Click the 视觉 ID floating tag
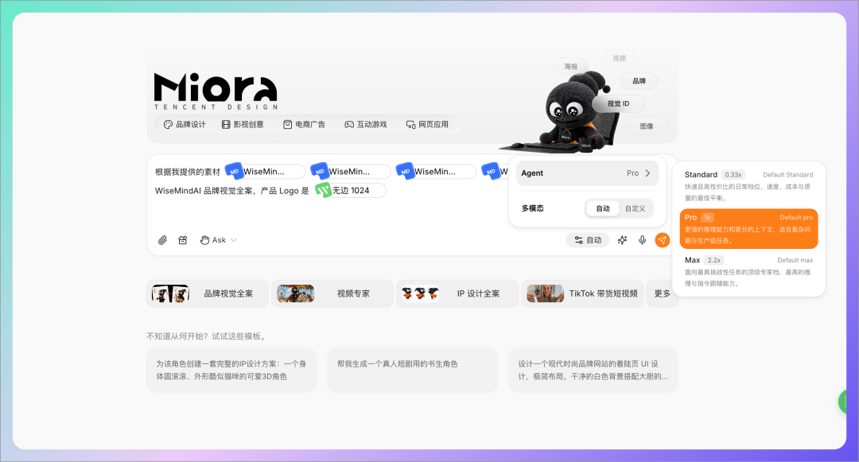Screen dimensions: 859x462 [x=619, y=103]
